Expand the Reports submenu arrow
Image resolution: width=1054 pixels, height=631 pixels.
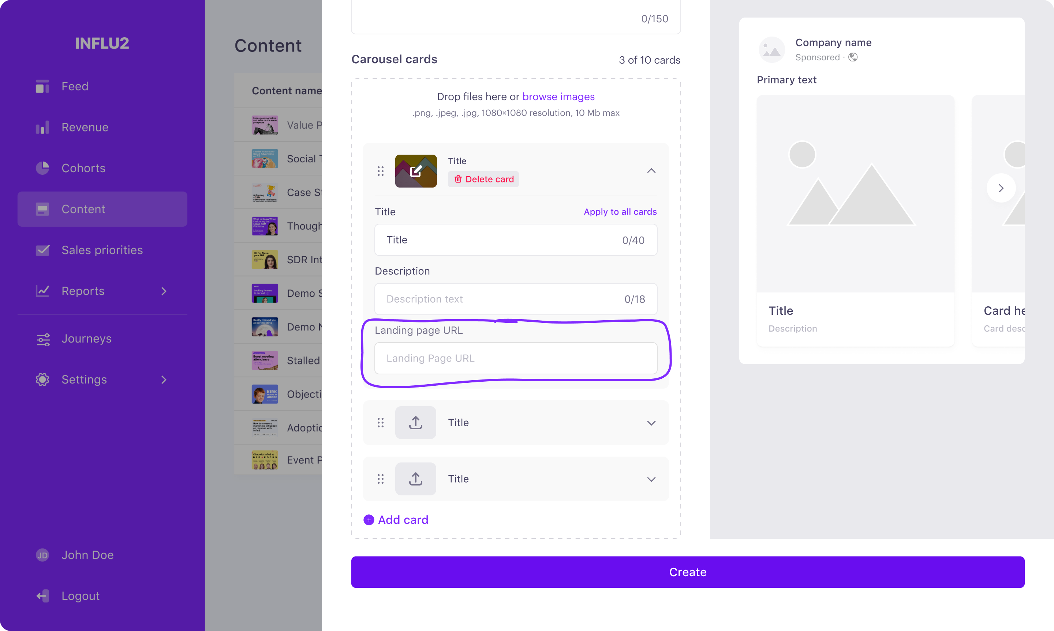[x=164, y=291]
